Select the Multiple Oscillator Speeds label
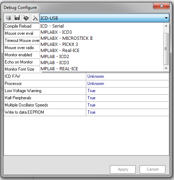Screen dimensions: 174x180 point(45,105)
